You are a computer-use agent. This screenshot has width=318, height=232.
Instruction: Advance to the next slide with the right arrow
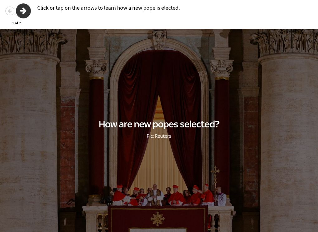(x=23, y=11)
